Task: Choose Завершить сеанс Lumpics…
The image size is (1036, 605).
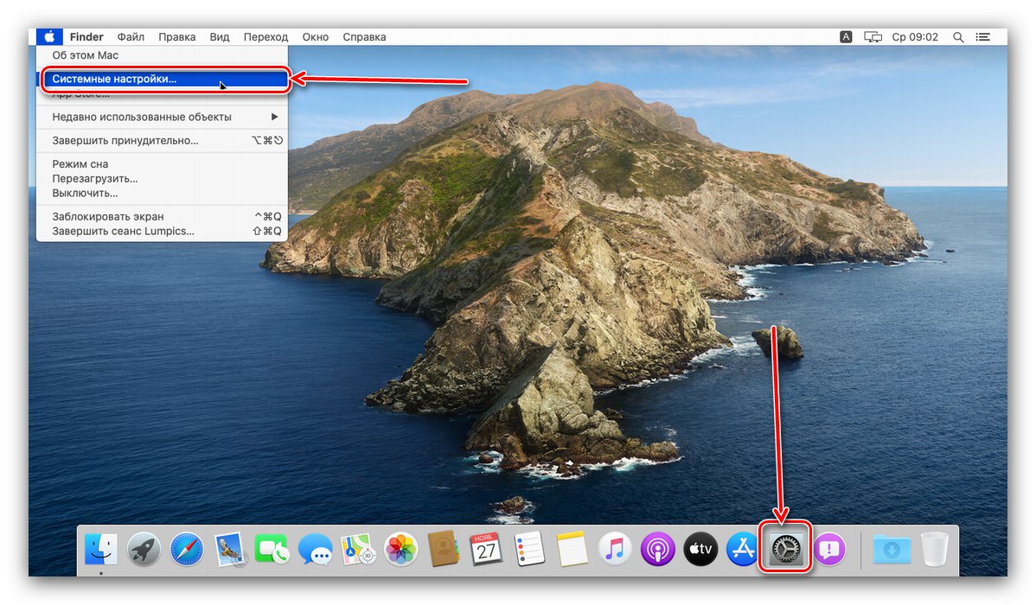Action: point(162,231)
